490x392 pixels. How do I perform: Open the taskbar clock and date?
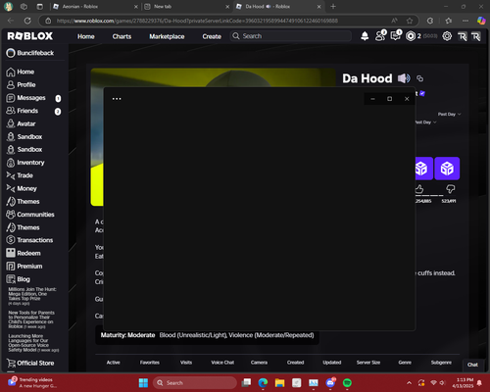(x=463, y=383)
